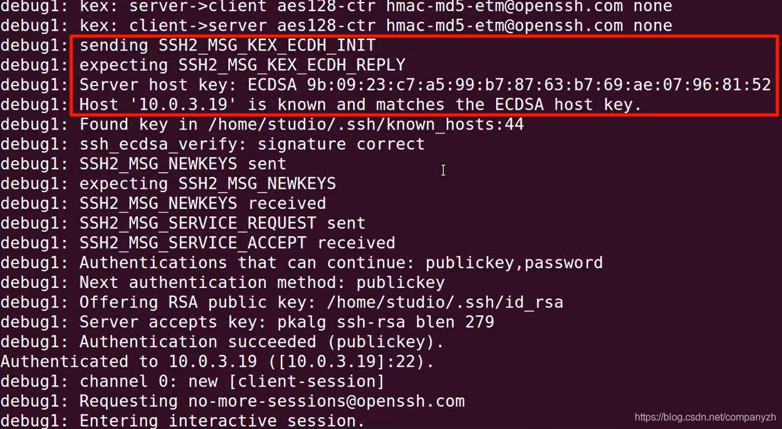The height and width of the screenshot is (429, 782).
Task: Click the blog.csdn.net watermark link
Action: tap(705, 417)
